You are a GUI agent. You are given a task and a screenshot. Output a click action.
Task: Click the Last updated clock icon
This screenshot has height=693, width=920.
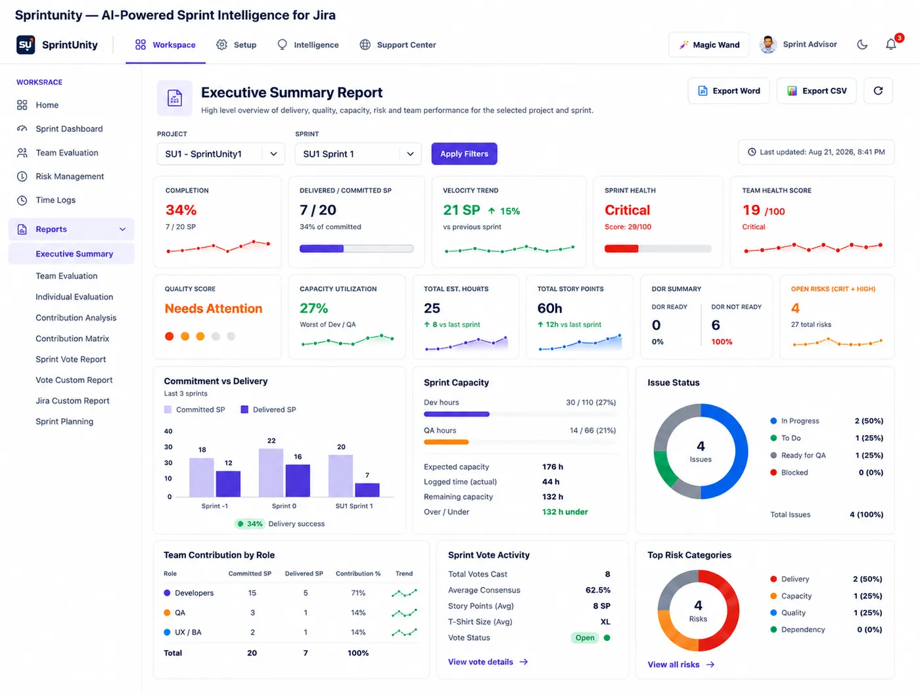point(752,152)
